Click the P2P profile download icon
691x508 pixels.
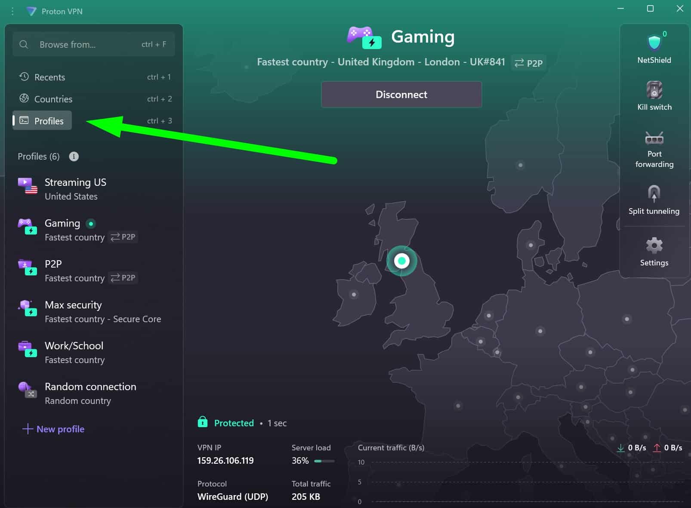[x=28, y=268]
